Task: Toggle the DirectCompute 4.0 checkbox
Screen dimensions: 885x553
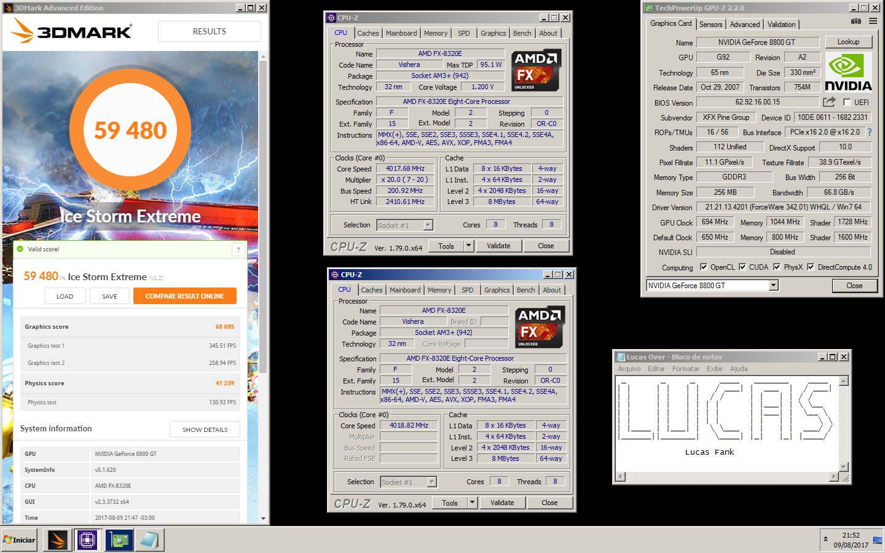Action: pyautogui.click(x=811, y=267)
